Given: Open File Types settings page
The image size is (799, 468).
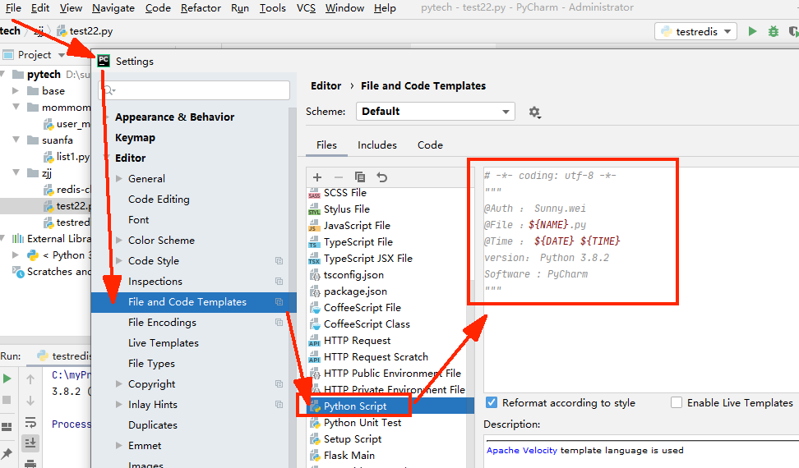Looking at the screenshot, I should (x=151, y=364).
